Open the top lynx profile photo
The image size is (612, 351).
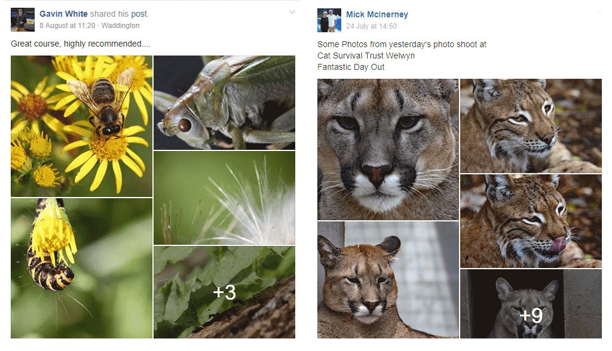[531, 126]
